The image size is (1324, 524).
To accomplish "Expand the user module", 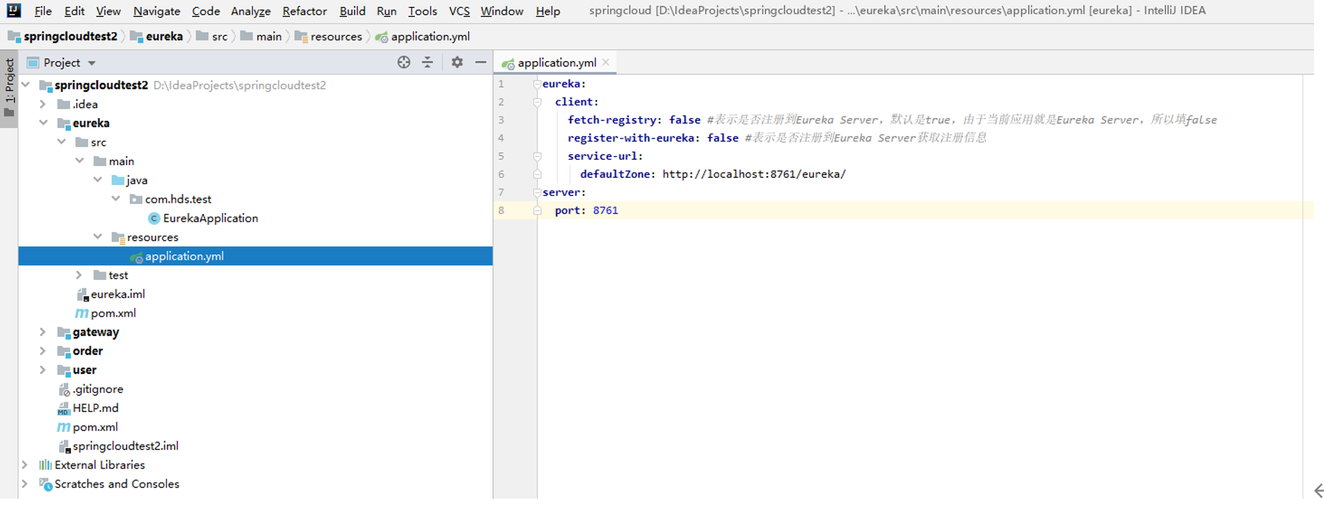I will click(43, 369).
